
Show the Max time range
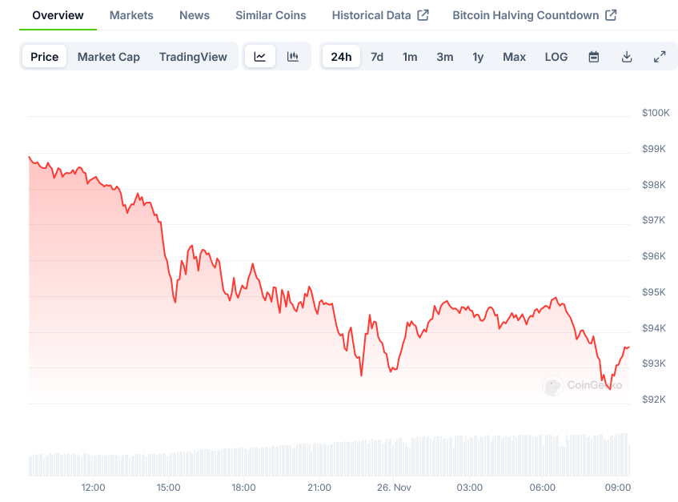tap(514, 57)
